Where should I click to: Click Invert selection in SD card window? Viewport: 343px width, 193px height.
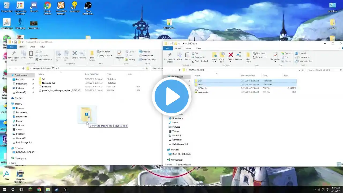[x=147, y=60]
